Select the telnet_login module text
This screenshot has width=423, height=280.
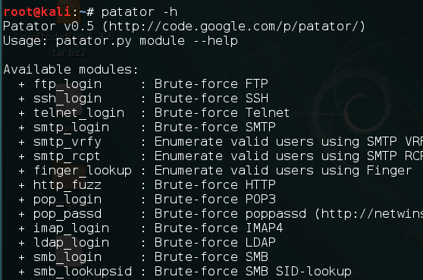click(79, 113)
